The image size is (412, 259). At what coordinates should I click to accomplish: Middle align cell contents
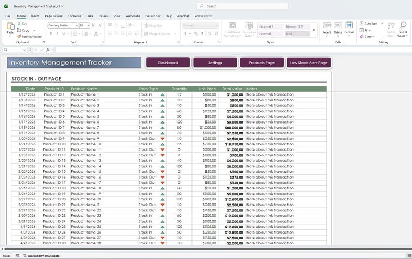pyautogui.click(x=116, y=25)
